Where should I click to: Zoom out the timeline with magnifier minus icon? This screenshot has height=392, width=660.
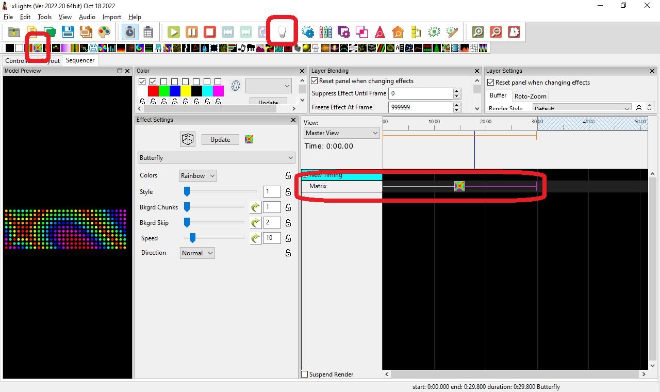pyautogui.click(x=496, y=32)
